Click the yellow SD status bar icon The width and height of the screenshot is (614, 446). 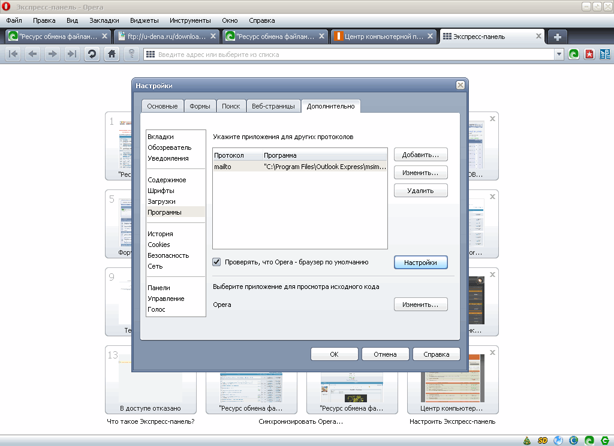pos(543,441)
